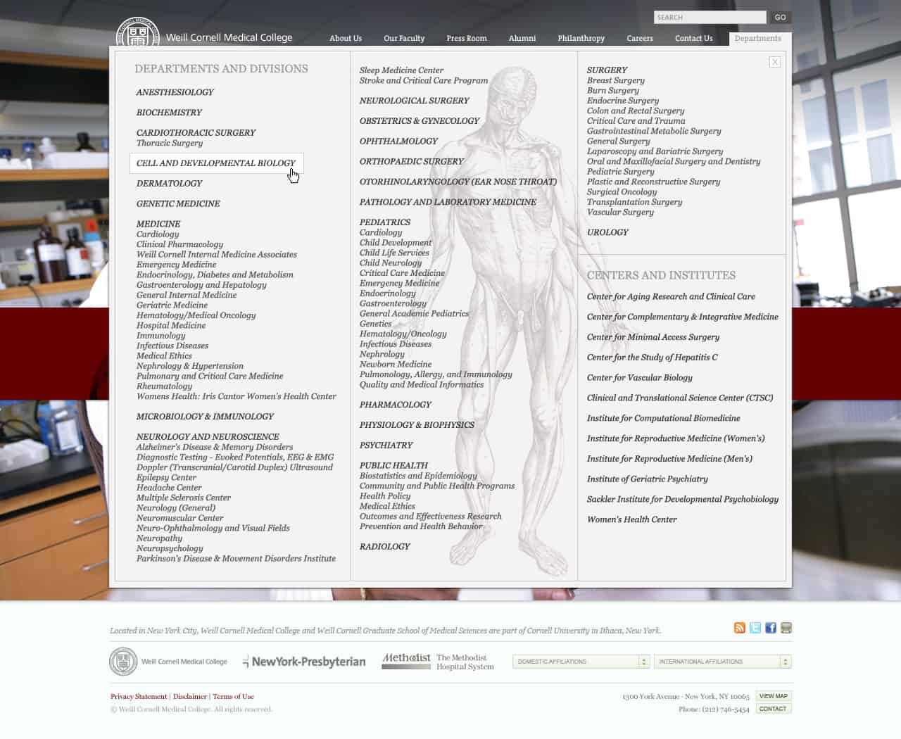Open the Vascular Surgery link

tap(620, 212)
